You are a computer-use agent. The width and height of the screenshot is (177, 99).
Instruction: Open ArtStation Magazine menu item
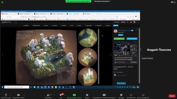[98, 26]
